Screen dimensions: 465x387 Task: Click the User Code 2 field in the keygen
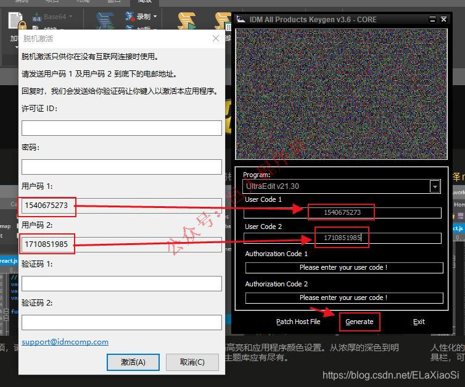(x=342, y=238)
